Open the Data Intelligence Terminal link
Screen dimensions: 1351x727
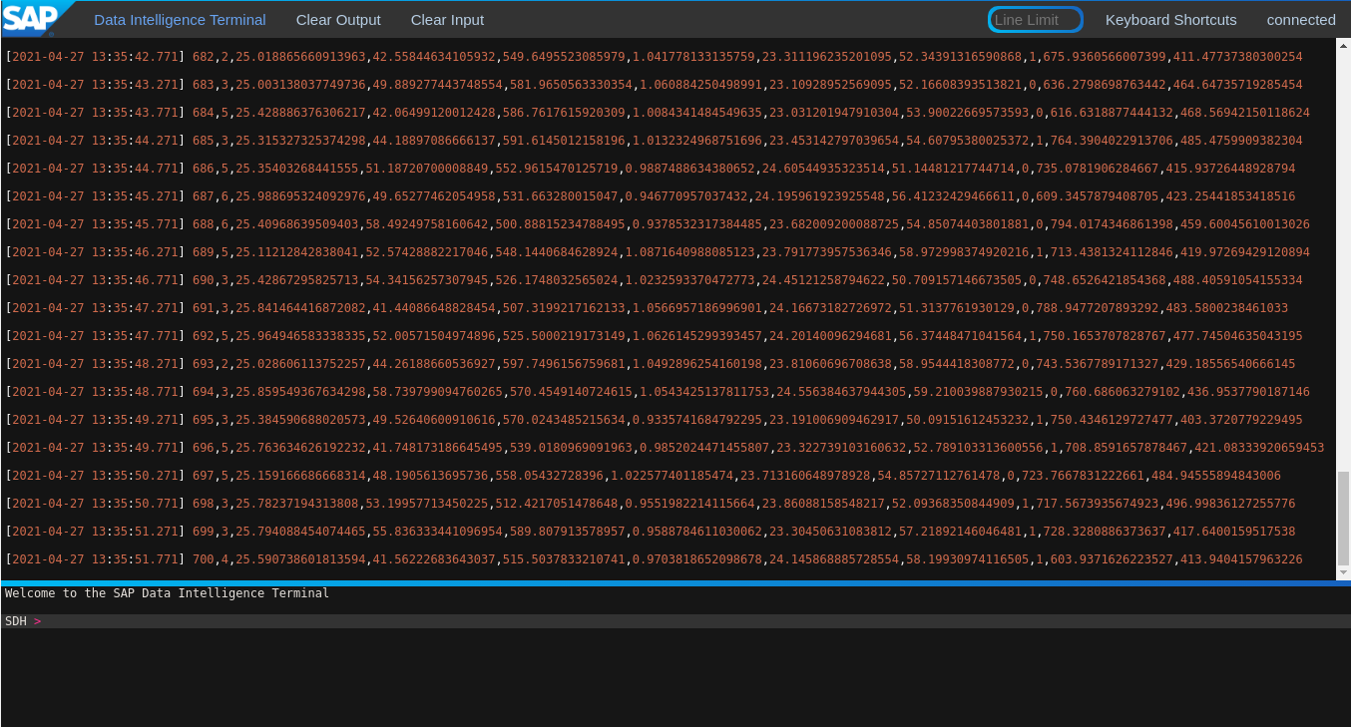point(180,20)
